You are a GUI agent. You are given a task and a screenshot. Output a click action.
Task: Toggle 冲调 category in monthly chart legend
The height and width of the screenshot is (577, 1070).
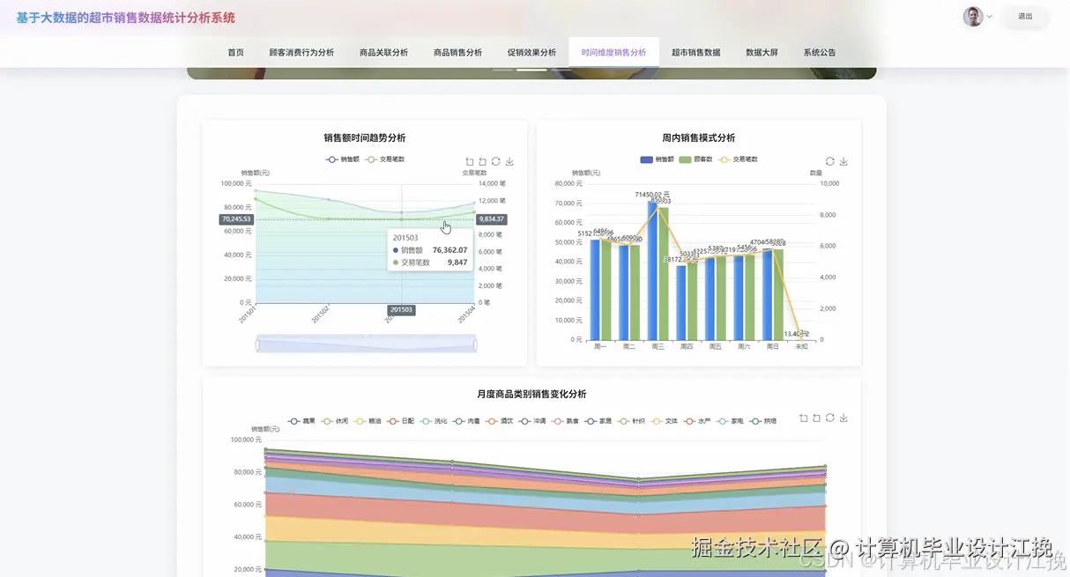532,421
